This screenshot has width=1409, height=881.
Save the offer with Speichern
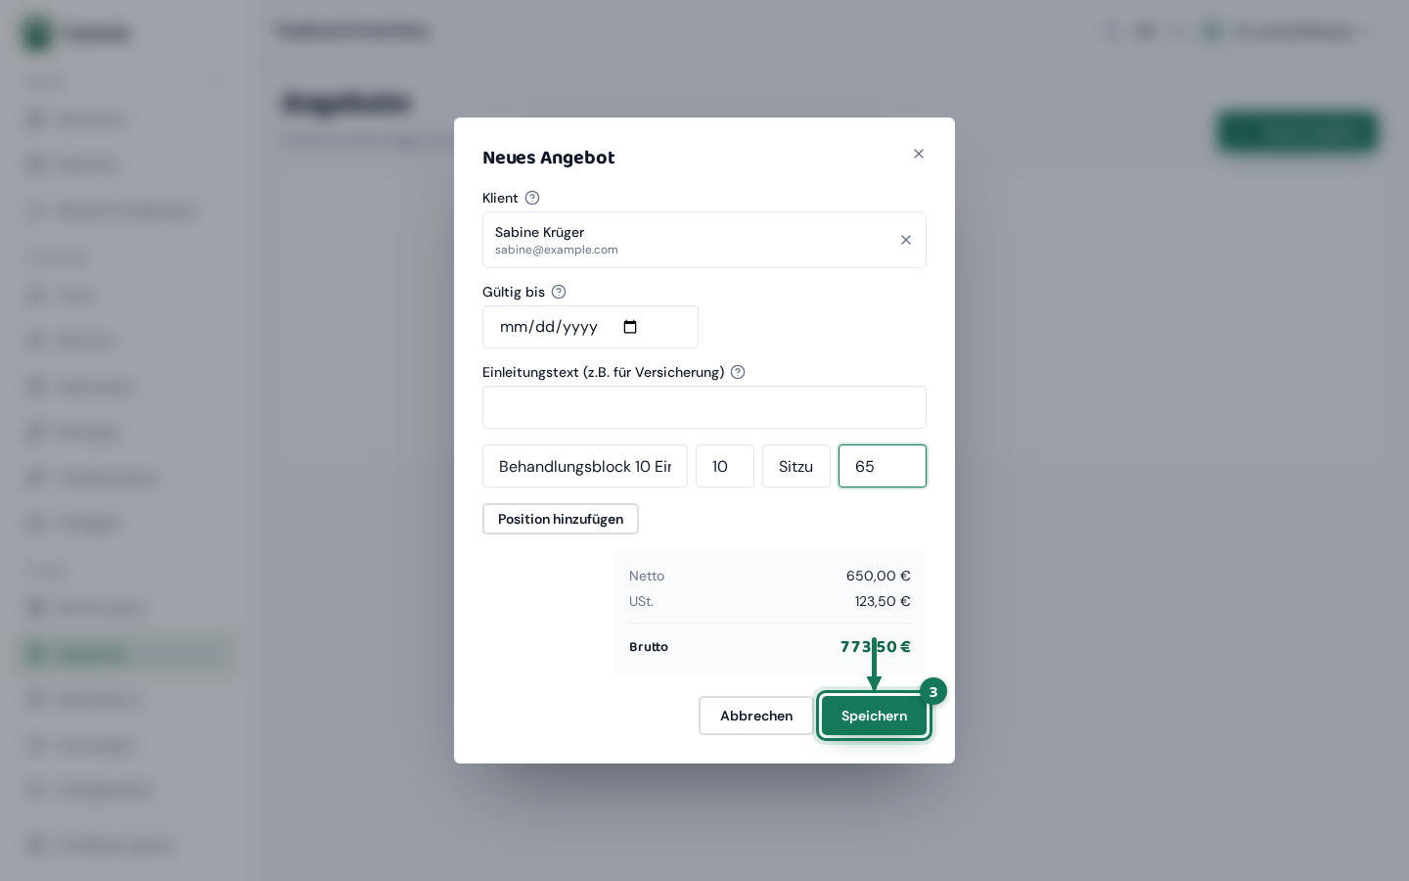(x=875, y=716)
